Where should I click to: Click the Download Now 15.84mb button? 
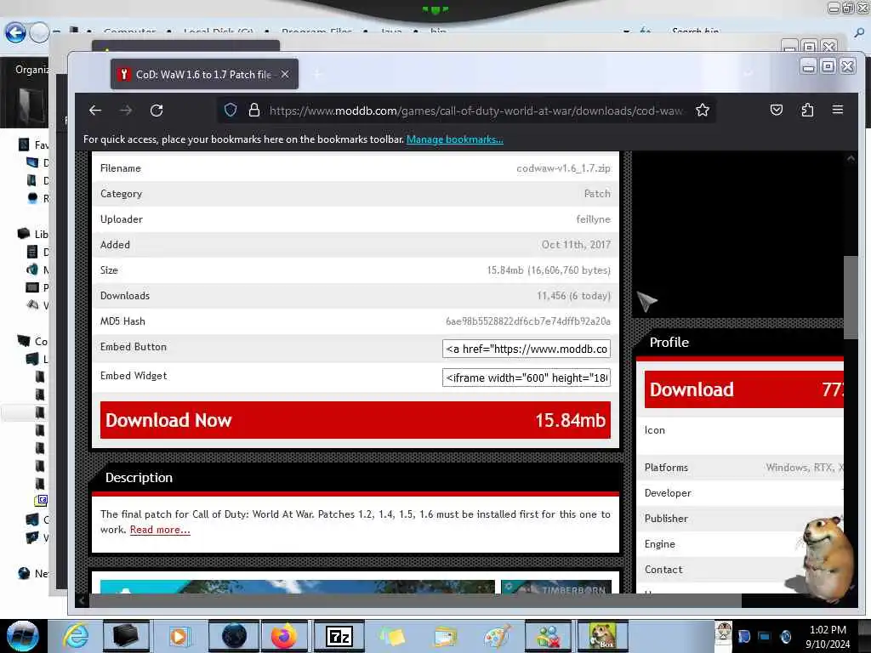356,420
